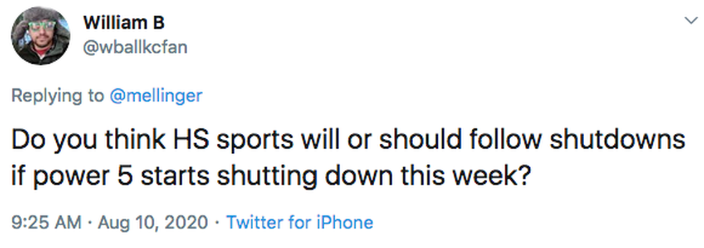
Task: Open the @mellinger profile link
Action: tap(156, 96)
